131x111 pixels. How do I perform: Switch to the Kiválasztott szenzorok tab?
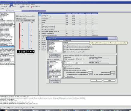34,11
